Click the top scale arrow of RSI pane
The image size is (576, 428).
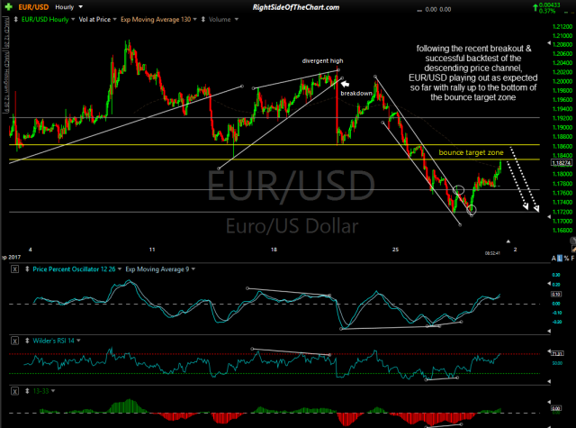point(549,351)
